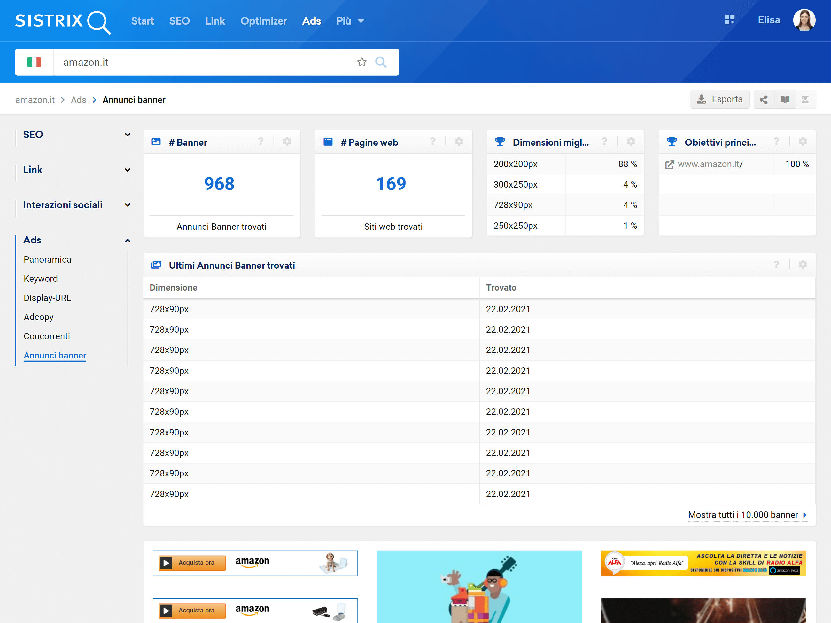Click amazon.it breadcrumb link
The width and height of the screenshot is (831, 623).
tap(35, 100)
